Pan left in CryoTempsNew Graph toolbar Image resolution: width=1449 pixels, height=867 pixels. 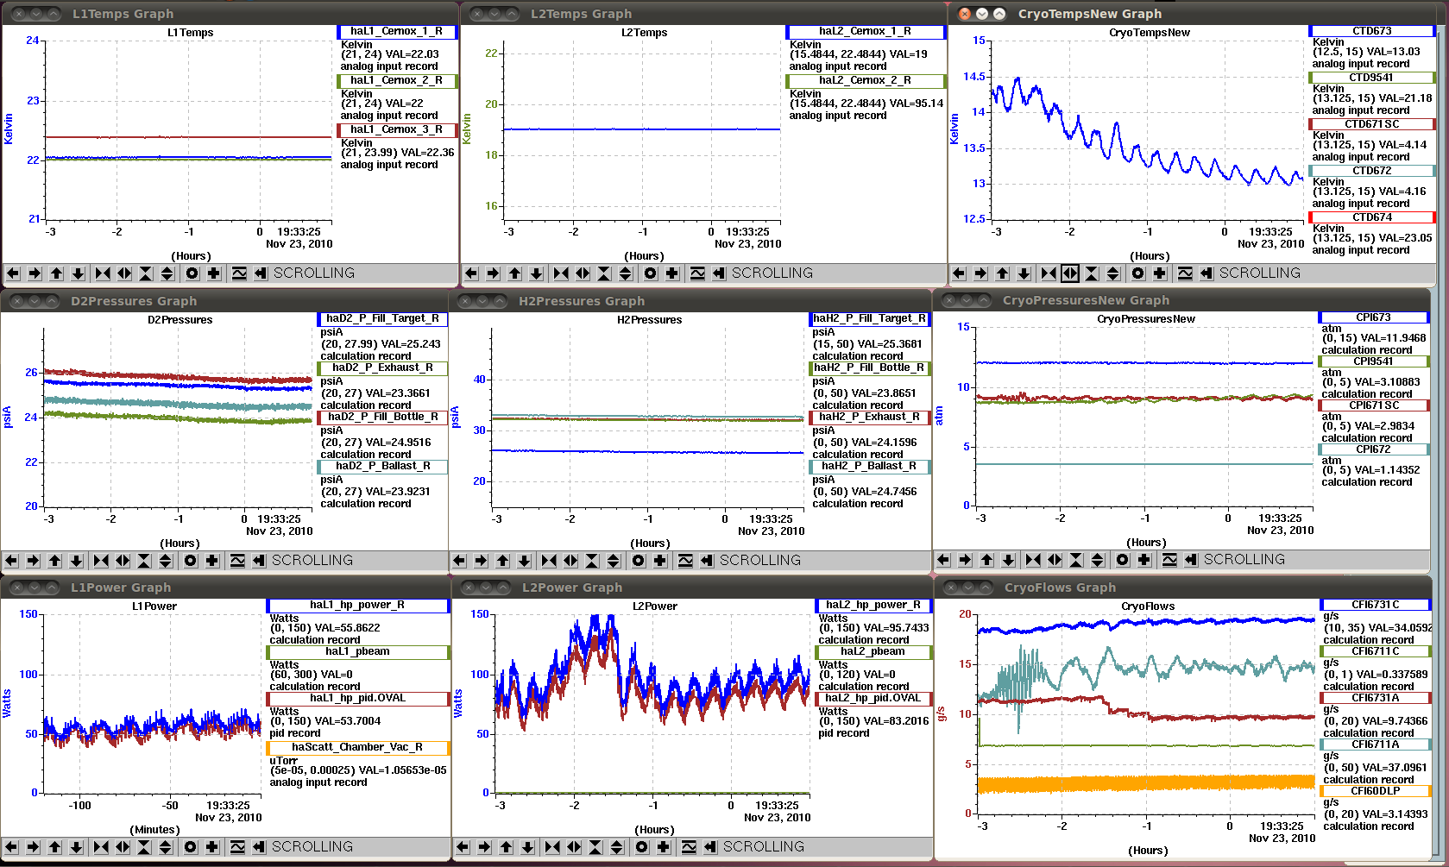click(959, 273)
